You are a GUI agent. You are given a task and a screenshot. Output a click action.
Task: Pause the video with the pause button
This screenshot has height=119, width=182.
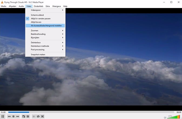pos(3,116)
